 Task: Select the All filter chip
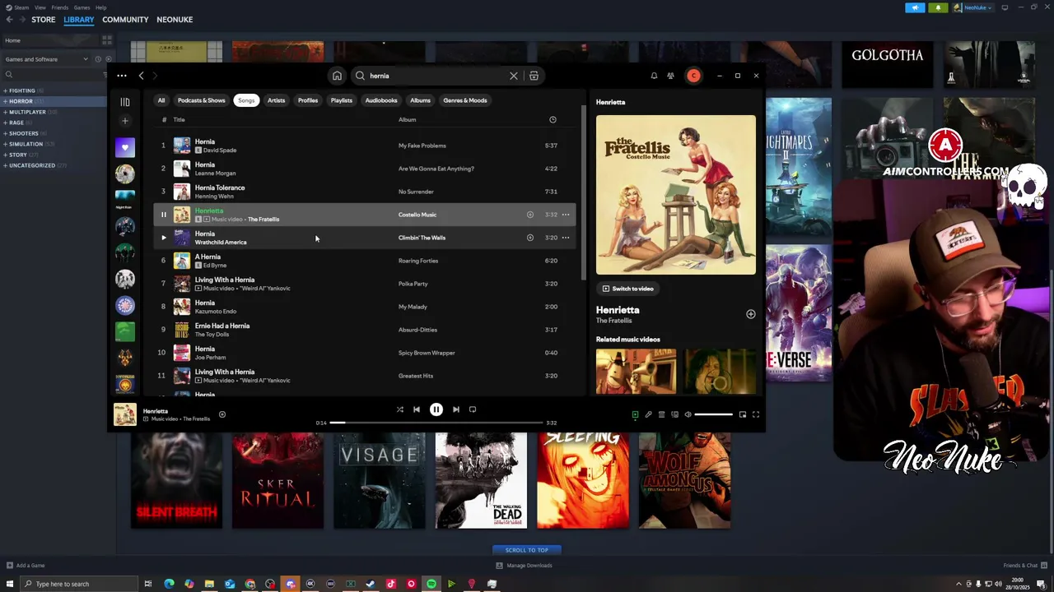point(161,100)
